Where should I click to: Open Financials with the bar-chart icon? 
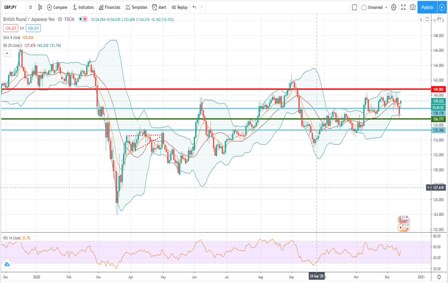click(109, 7)
